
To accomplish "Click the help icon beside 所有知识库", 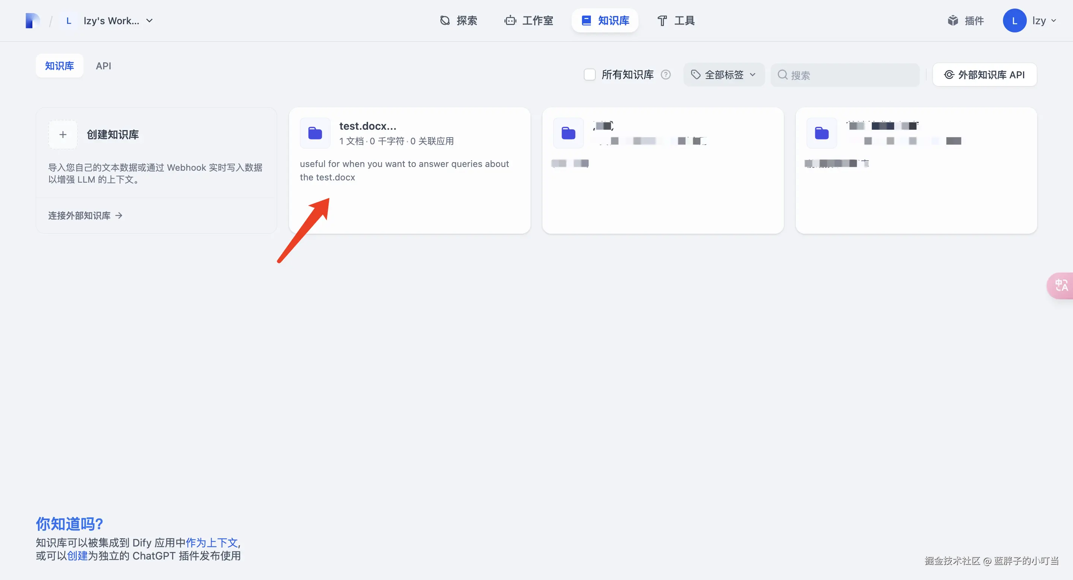I will 666,75.
